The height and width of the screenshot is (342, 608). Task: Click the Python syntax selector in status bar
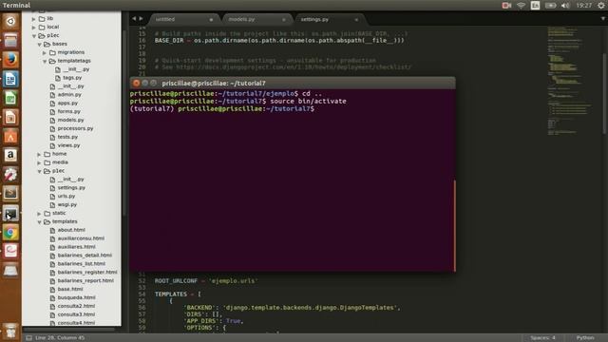tap(585, 338)
